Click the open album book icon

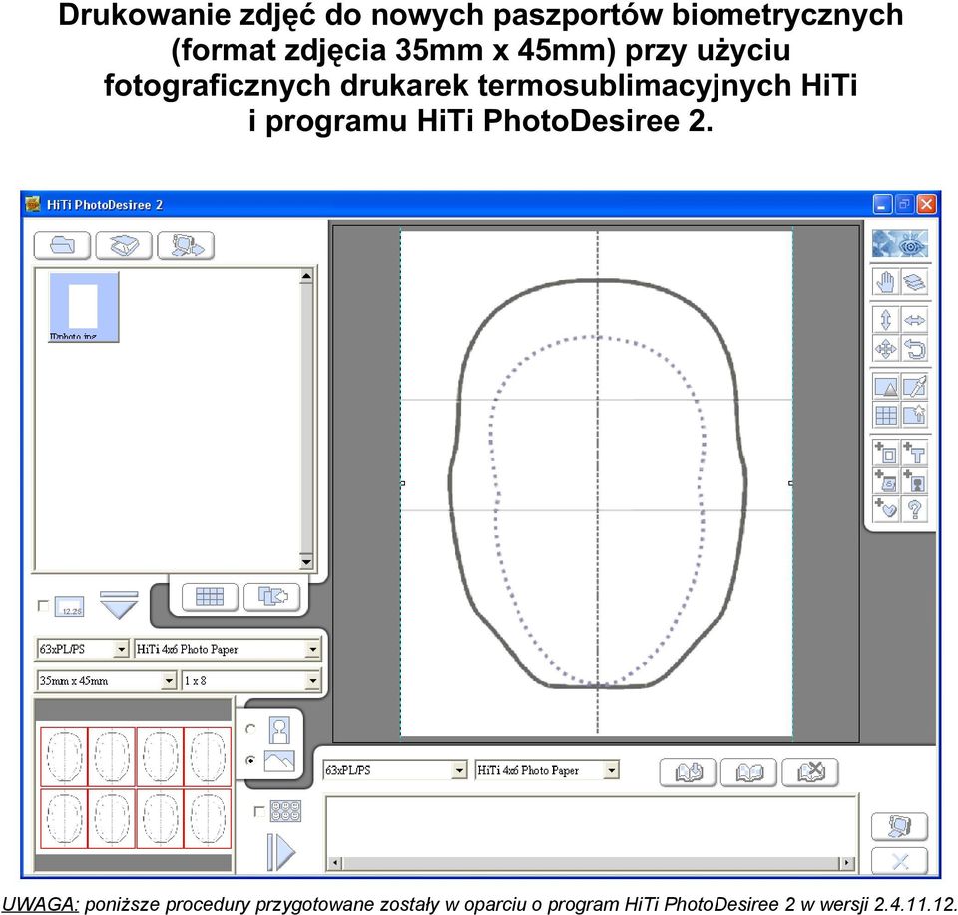click(x=749, y=772)
